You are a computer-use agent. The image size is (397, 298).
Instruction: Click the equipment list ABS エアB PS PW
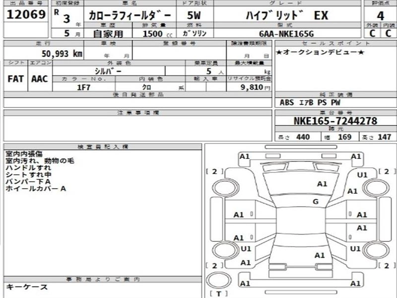coord(310,102)
